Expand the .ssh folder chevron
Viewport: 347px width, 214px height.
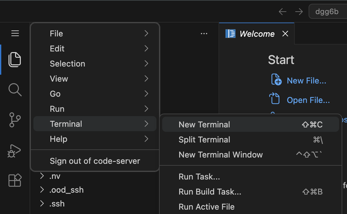tap(42, 203)
